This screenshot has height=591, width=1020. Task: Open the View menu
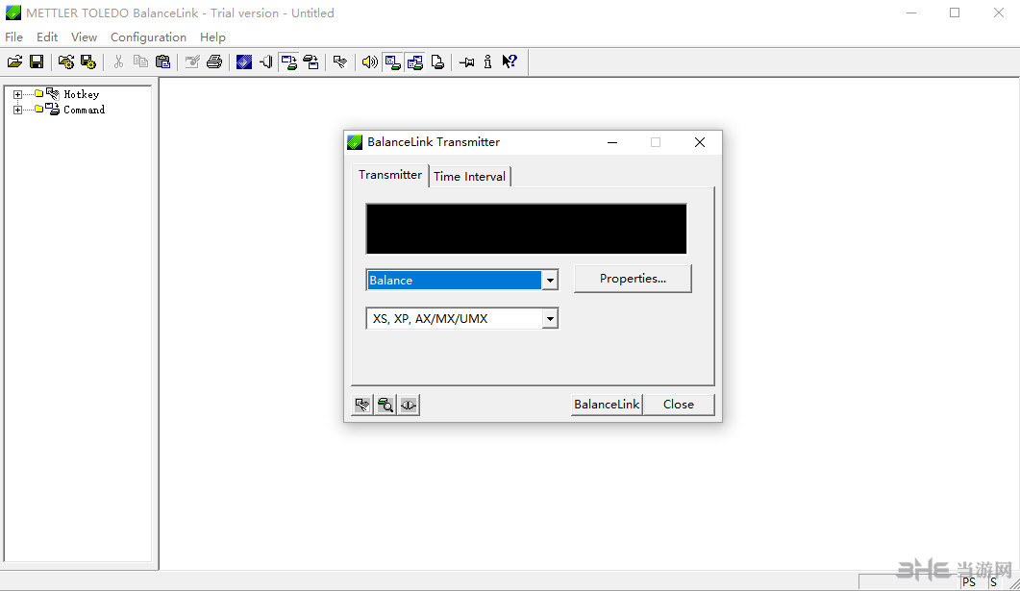pos(84,37)
